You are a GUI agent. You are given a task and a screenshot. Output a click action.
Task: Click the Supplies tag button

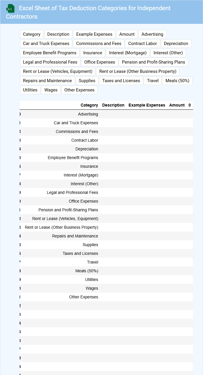87,81
